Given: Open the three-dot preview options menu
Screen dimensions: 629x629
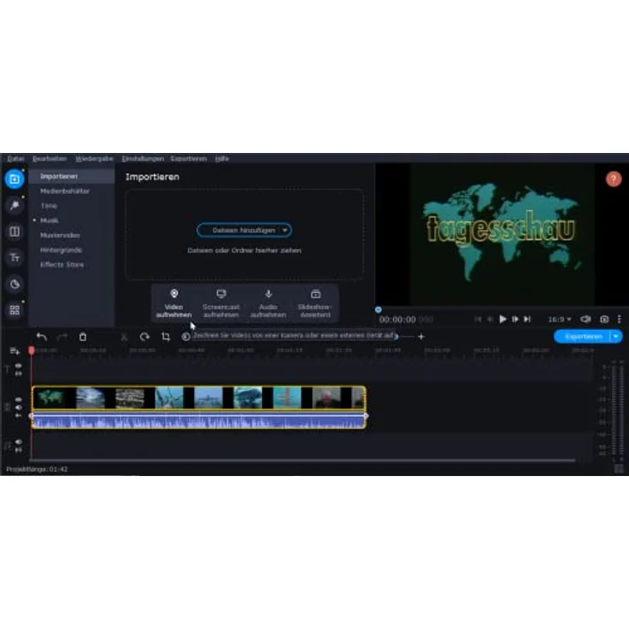Looking at the screenshot, I should pyautogui.click(x=620, y=320).
